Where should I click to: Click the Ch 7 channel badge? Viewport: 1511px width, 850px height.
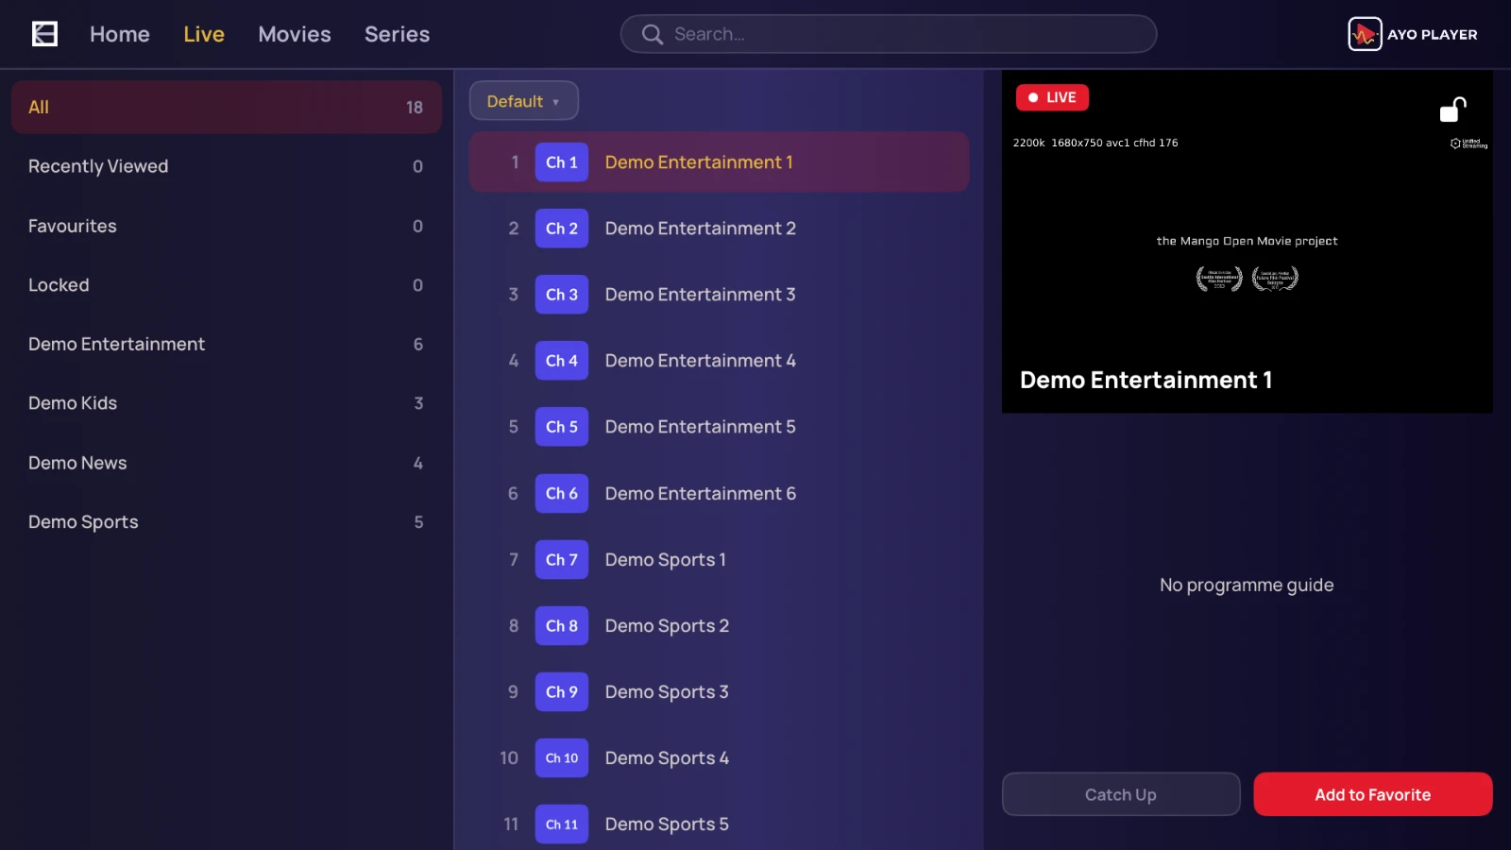point(562,560)
